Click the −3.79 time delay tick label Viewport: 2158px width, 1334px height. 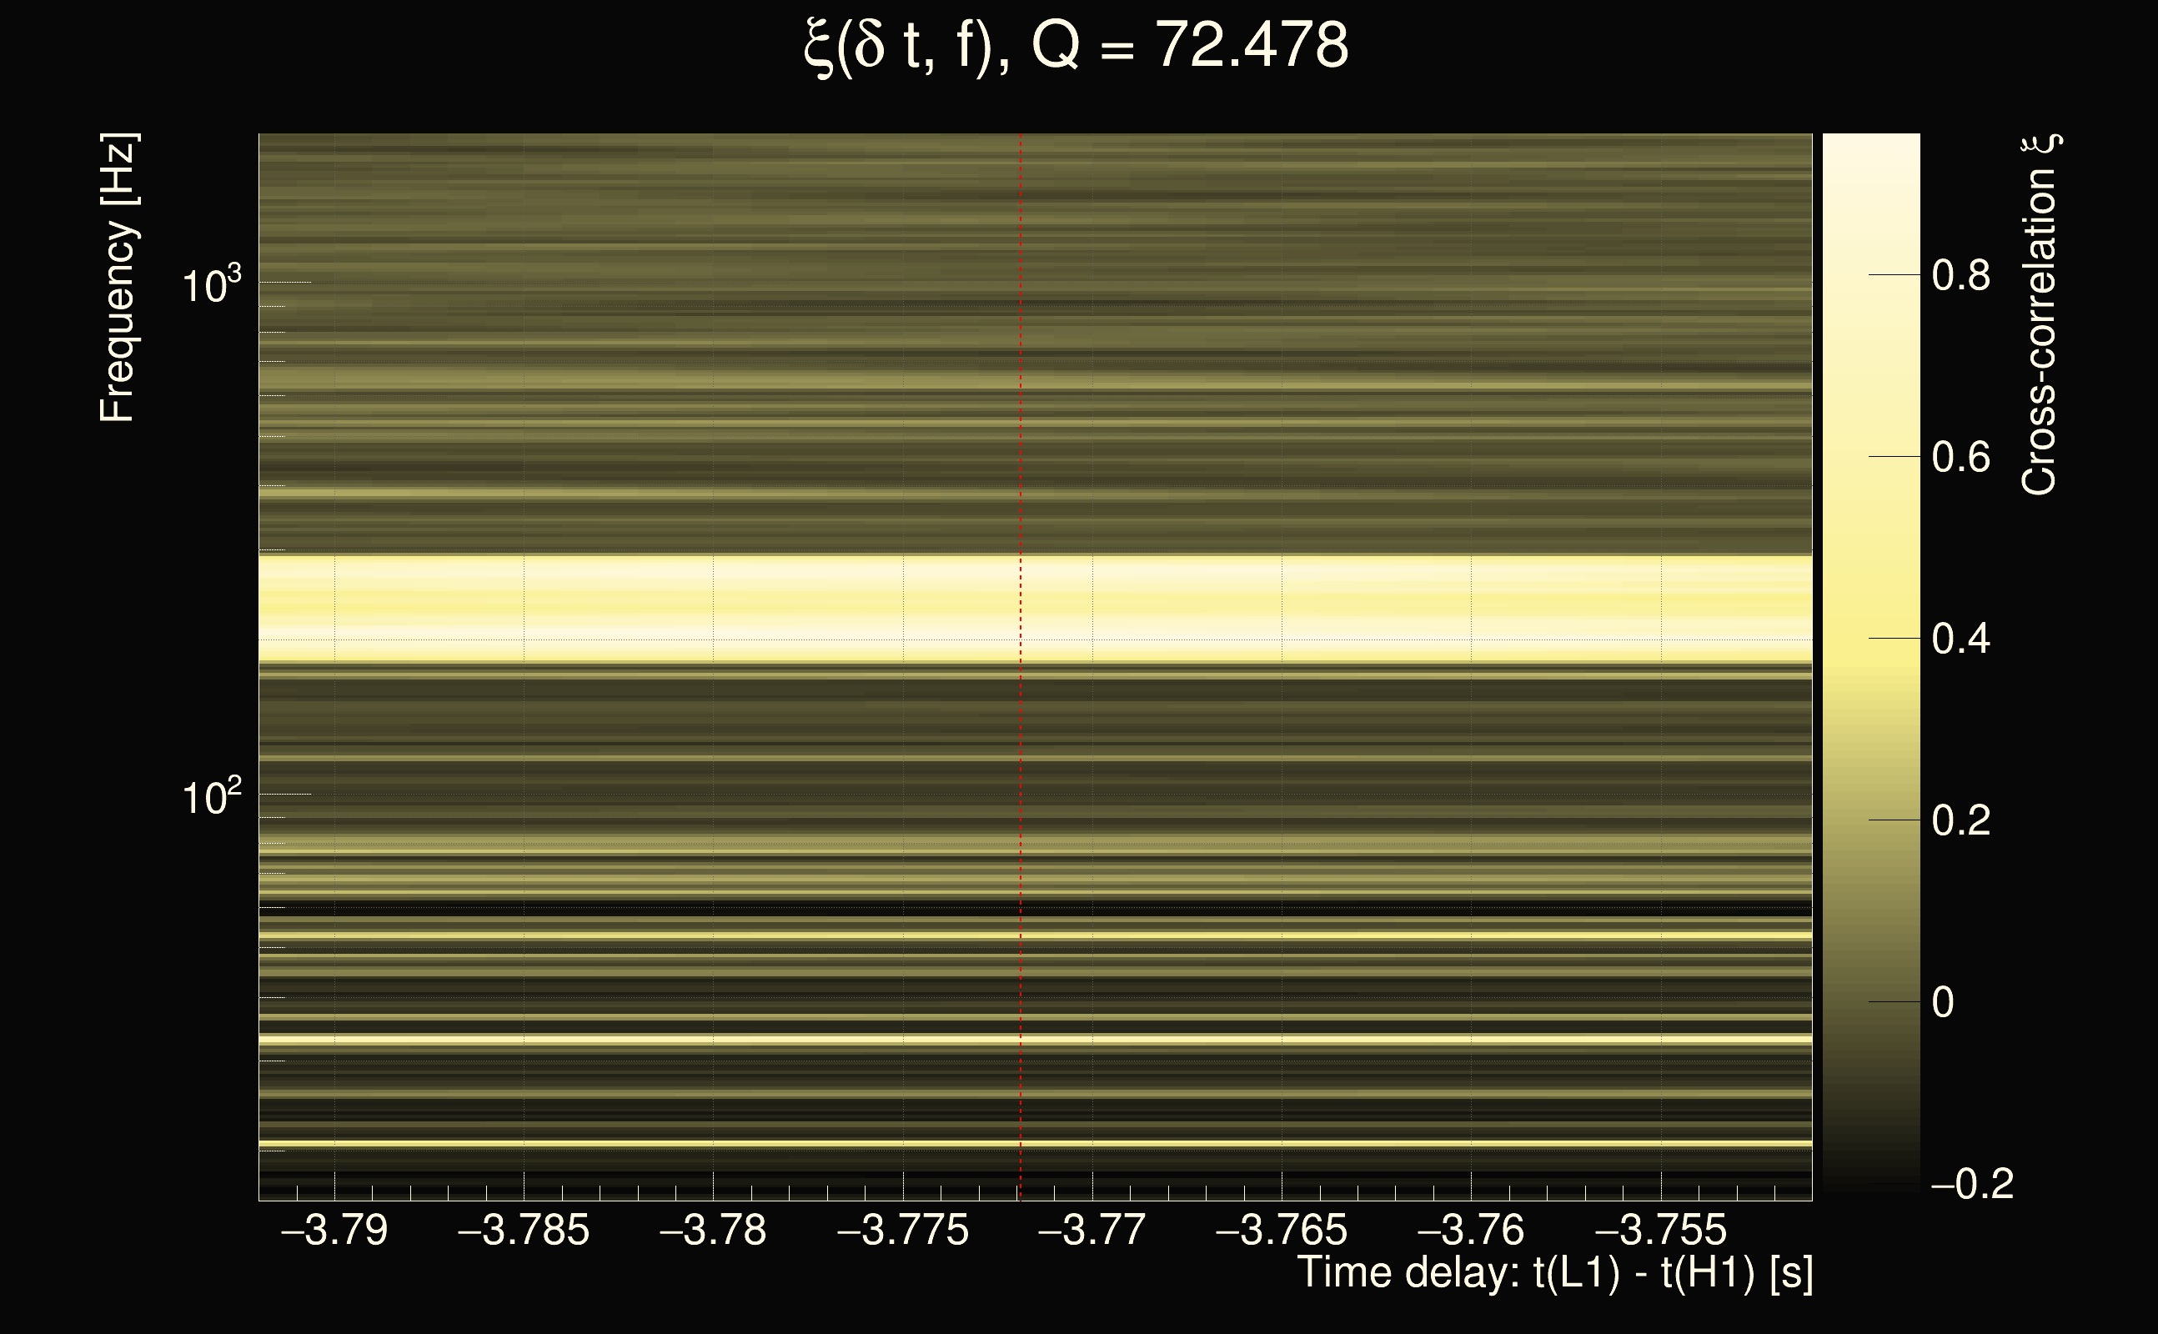pos(334,1230)
